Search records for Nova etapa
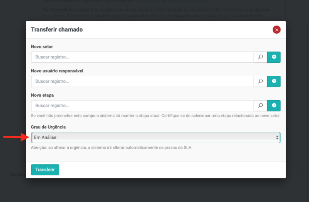309x202 pixels. [x=260, y=105]
